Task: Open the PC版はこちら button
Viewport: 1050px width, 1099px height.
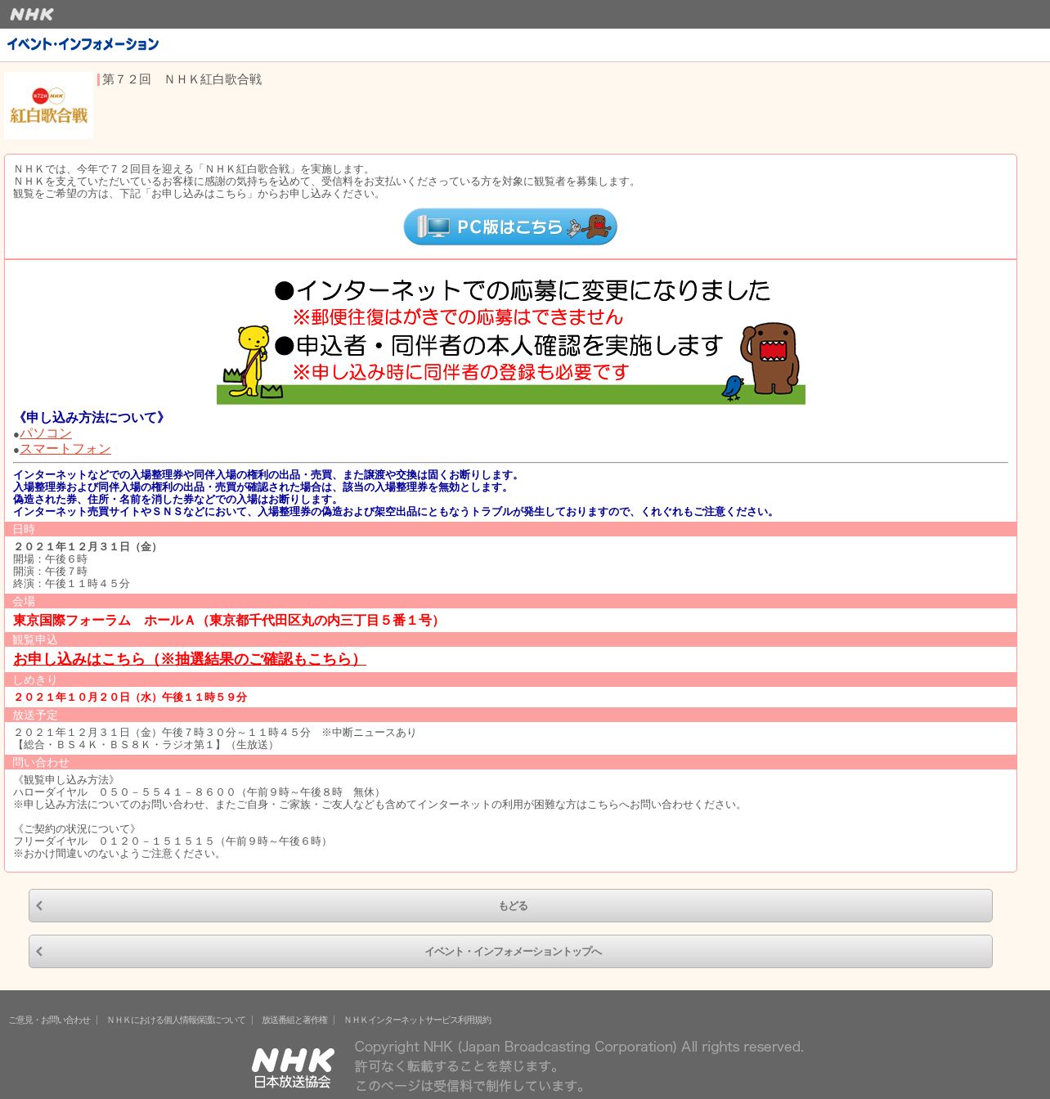Action: pyautogui.click(x=510, y=227)
